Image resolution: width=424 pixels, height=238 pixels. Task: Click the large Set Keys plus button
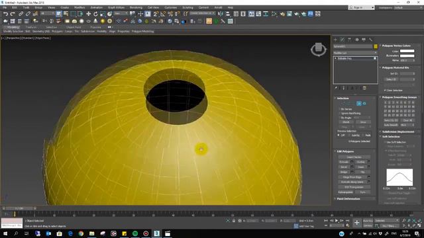pyautogui.click(x=356, y=223)
